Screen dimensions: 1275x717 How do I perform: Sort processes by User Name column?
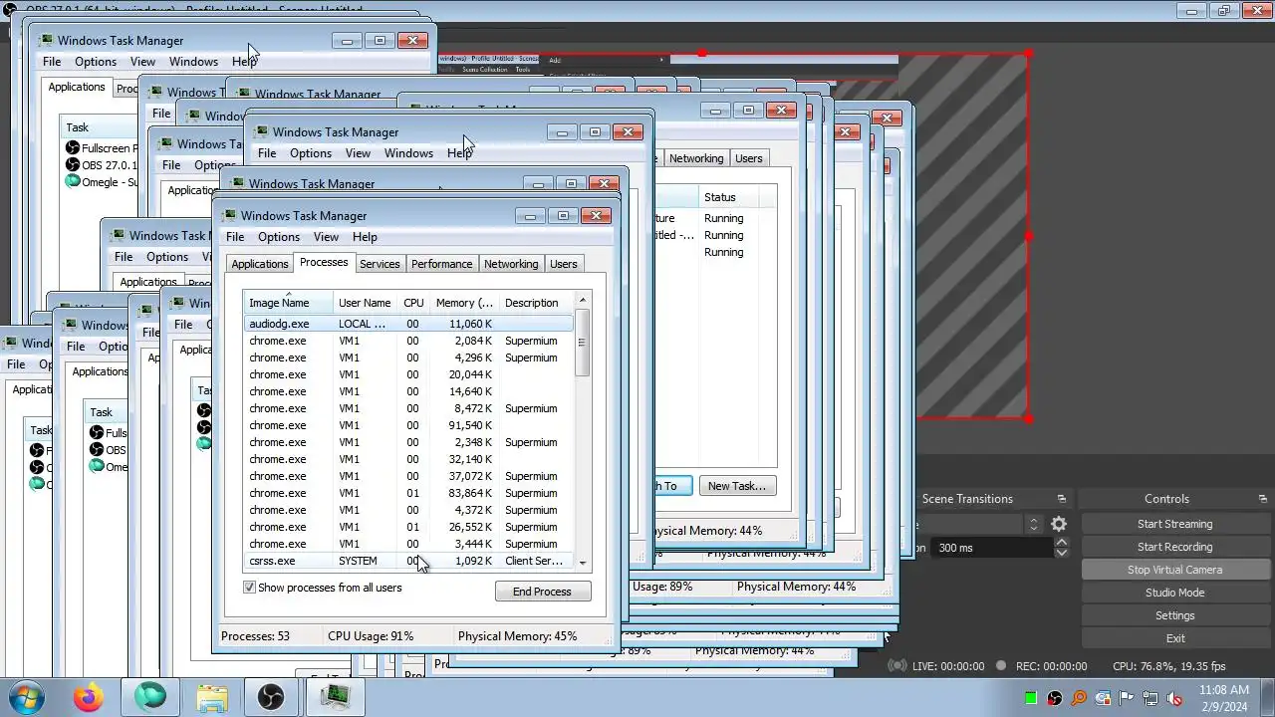tap(365, 303)
